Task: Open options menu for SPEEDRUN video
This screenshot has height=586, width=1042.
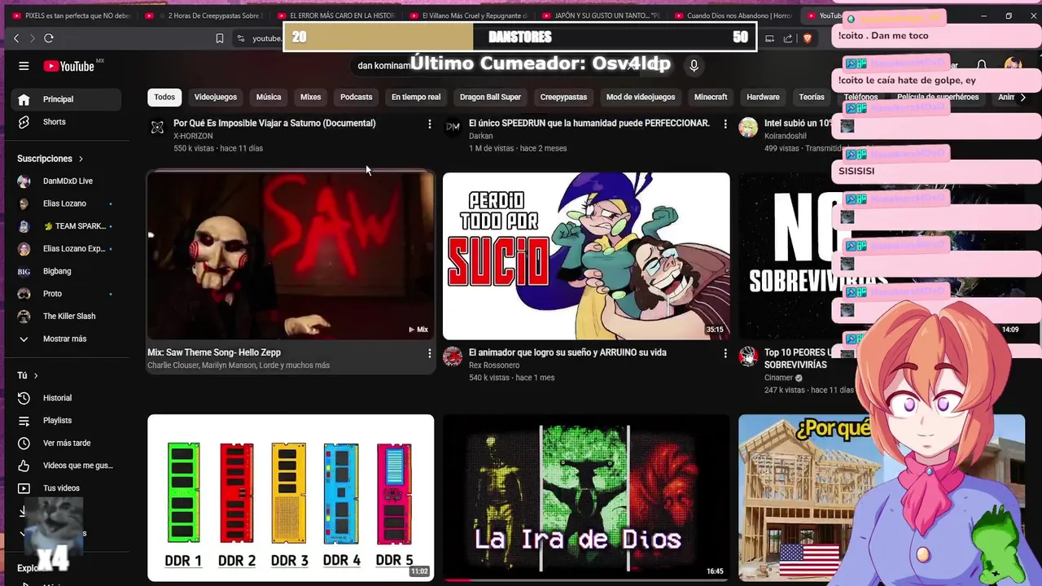Action: click(725, 124)
